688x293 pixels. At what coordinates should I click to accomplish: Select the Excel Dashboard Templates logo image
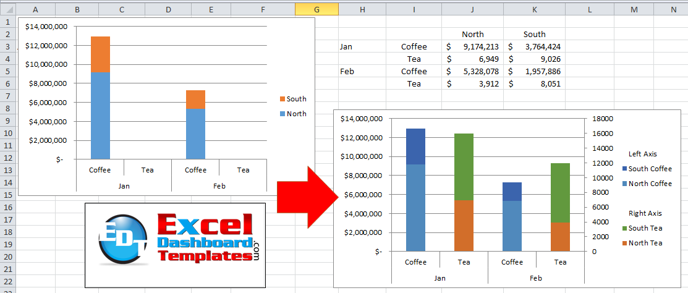coord(175,245)
